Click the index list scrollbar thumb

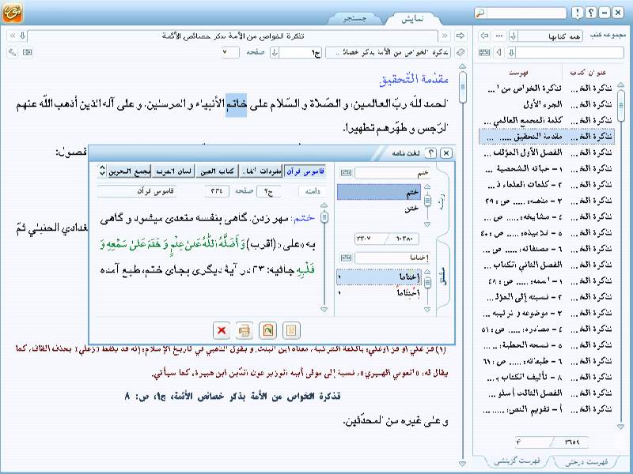621,106
